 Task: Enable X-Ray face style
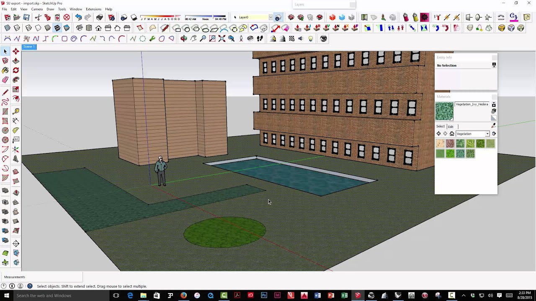pyautogui.click(x=8, y=28)
